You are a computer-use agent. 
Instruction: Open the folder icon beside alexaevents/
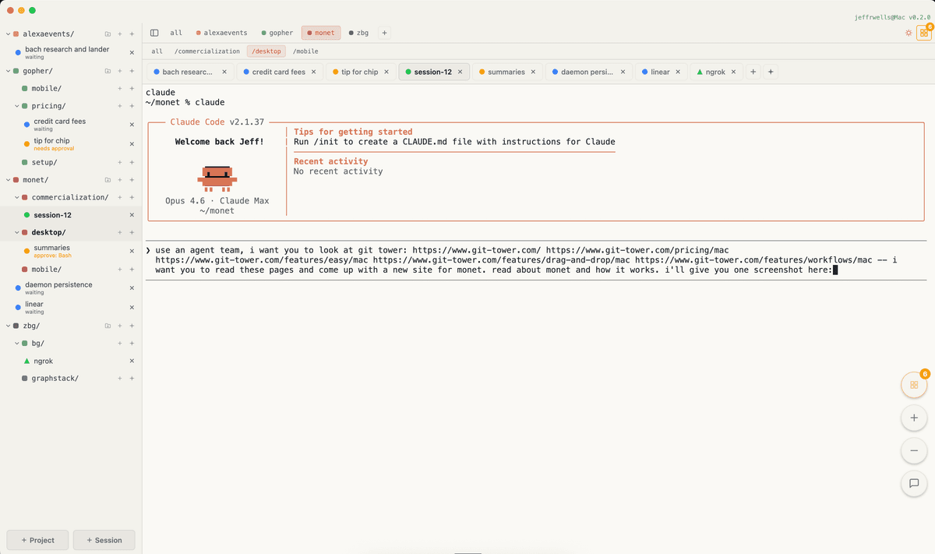point(108,34)
